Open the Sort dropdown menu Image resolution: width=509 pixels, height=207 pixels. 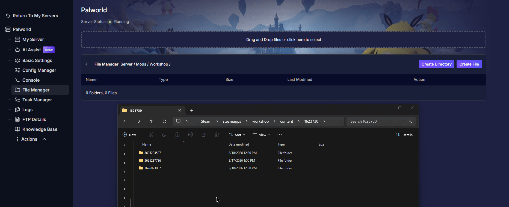click(x=237, y=135)
